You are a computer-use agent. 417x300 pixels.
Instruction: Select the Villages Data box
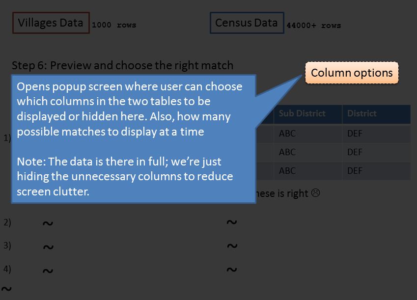click(x=51, y=23)
